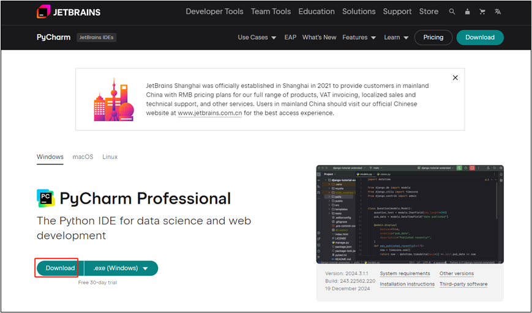
Task: Click the JetBrains logo
Action: click(69, 12)
